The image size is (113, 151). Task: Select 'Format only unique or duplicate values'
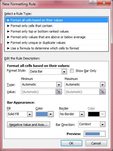[x=57, y=43]
